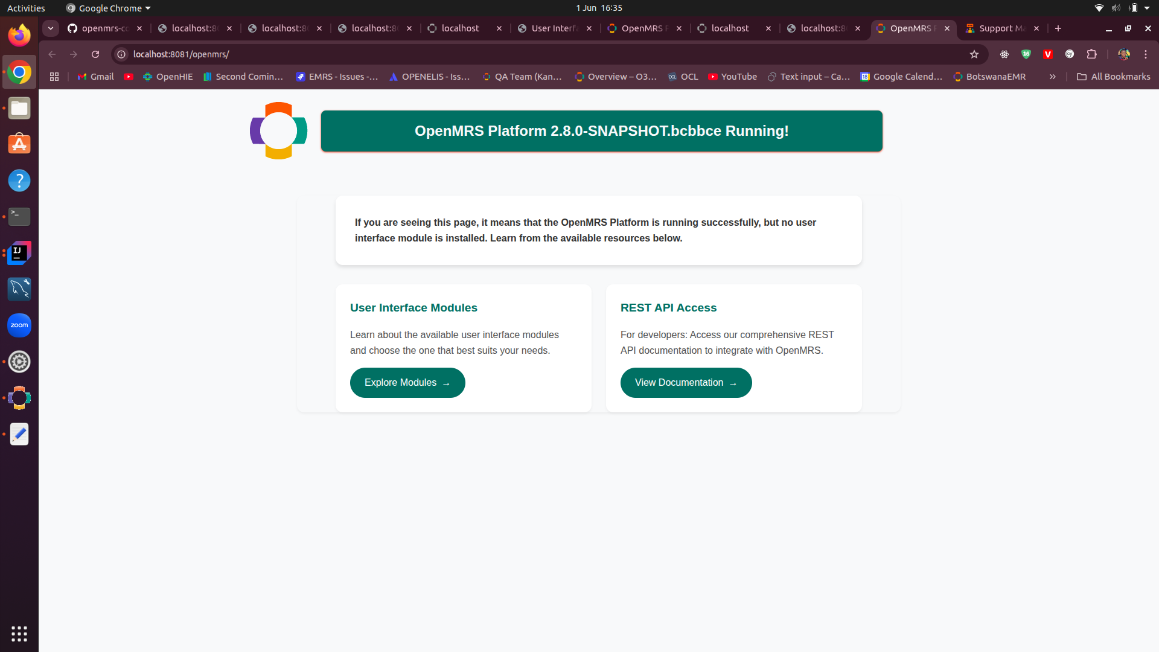Open the Chrome three-dot menu

pos(1145,54)
